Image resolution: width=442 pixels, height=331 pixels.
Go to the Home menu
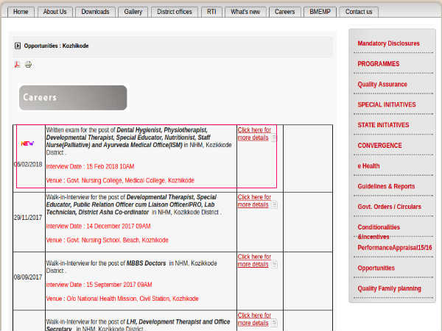21,12
